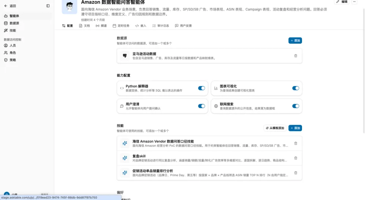Delete 亚马逊活动数据 data source
The height and width of the screenshot is (200, 365).
[296, 56]
